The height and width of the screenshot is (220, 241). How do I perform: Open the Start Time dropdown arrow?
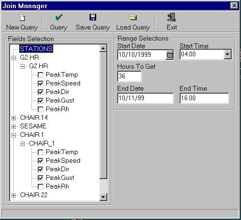pos(227,54)
